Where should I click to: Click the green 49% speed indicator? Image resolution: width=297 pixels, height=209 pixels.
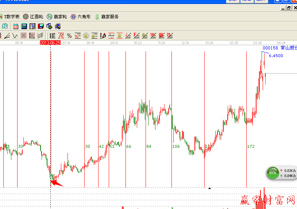(x=273, y=173)
